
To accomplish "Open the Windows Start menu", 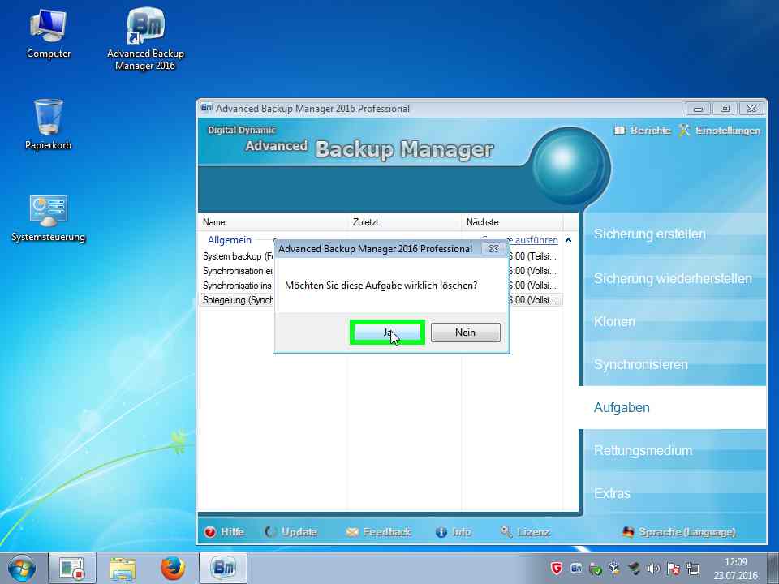I will point(21,568).
